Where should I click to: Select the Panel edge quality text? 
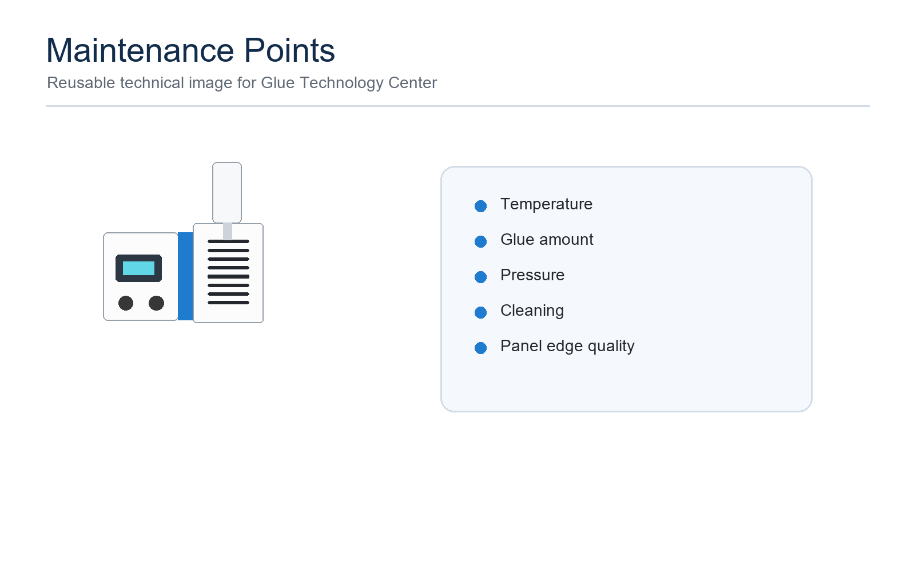point(567,346)
